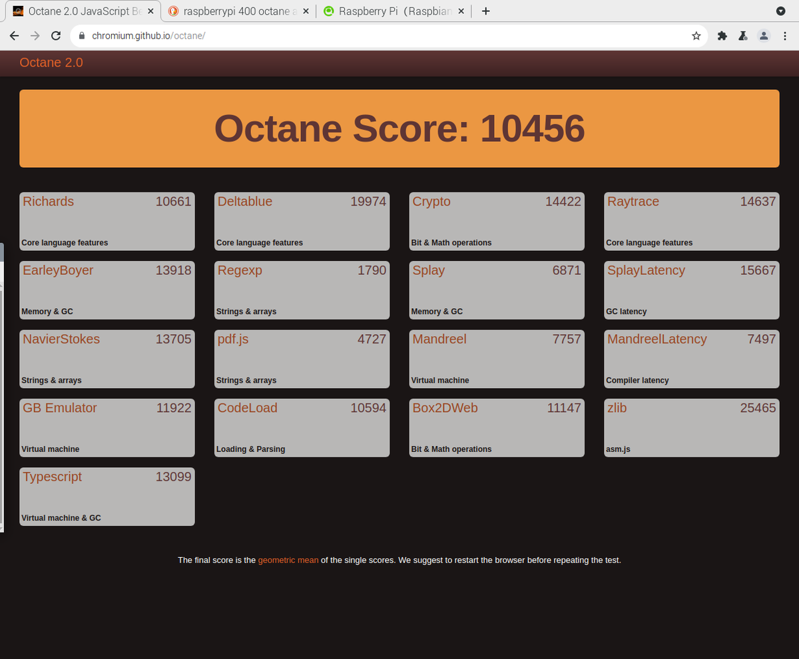Select the Typescript score 13099
Viewport: 799px width, 659px height.
coord(173,477)
